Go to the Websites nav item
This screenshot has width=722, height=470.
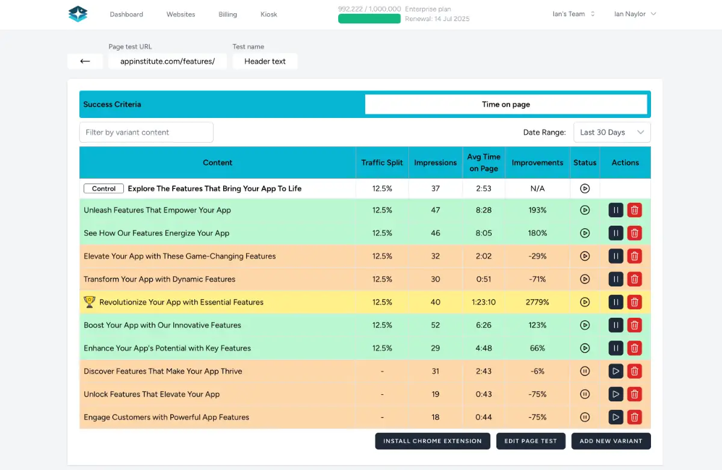coord(180,14)
